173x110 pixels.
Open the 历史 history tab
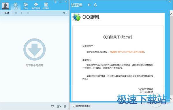26,6
